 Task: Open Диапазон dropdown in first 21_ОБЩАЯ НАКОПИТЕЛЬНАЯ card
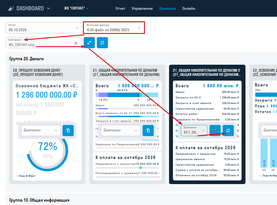pos(121,131)
